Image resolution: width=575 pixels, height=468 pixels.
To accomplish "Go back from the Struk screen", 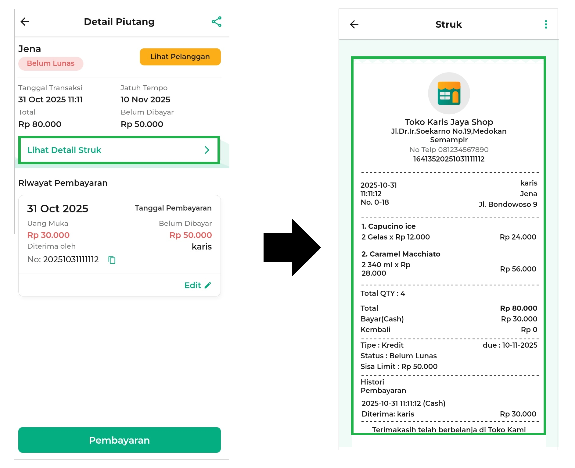I will pyautogui.click(x=354, y=24).
